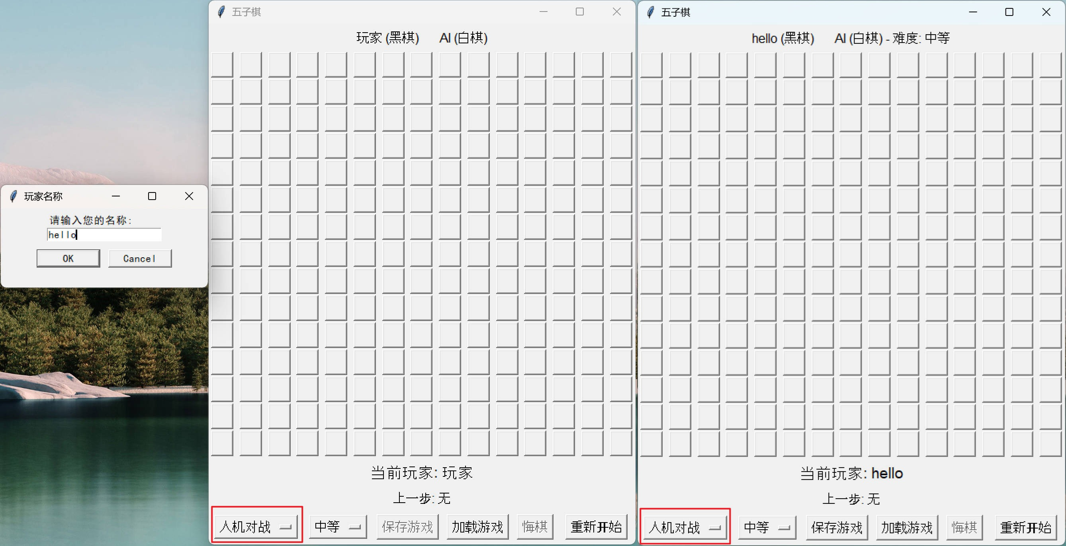Click the top-left board cell in left window
1066x546 pixels.
[222, 64]
